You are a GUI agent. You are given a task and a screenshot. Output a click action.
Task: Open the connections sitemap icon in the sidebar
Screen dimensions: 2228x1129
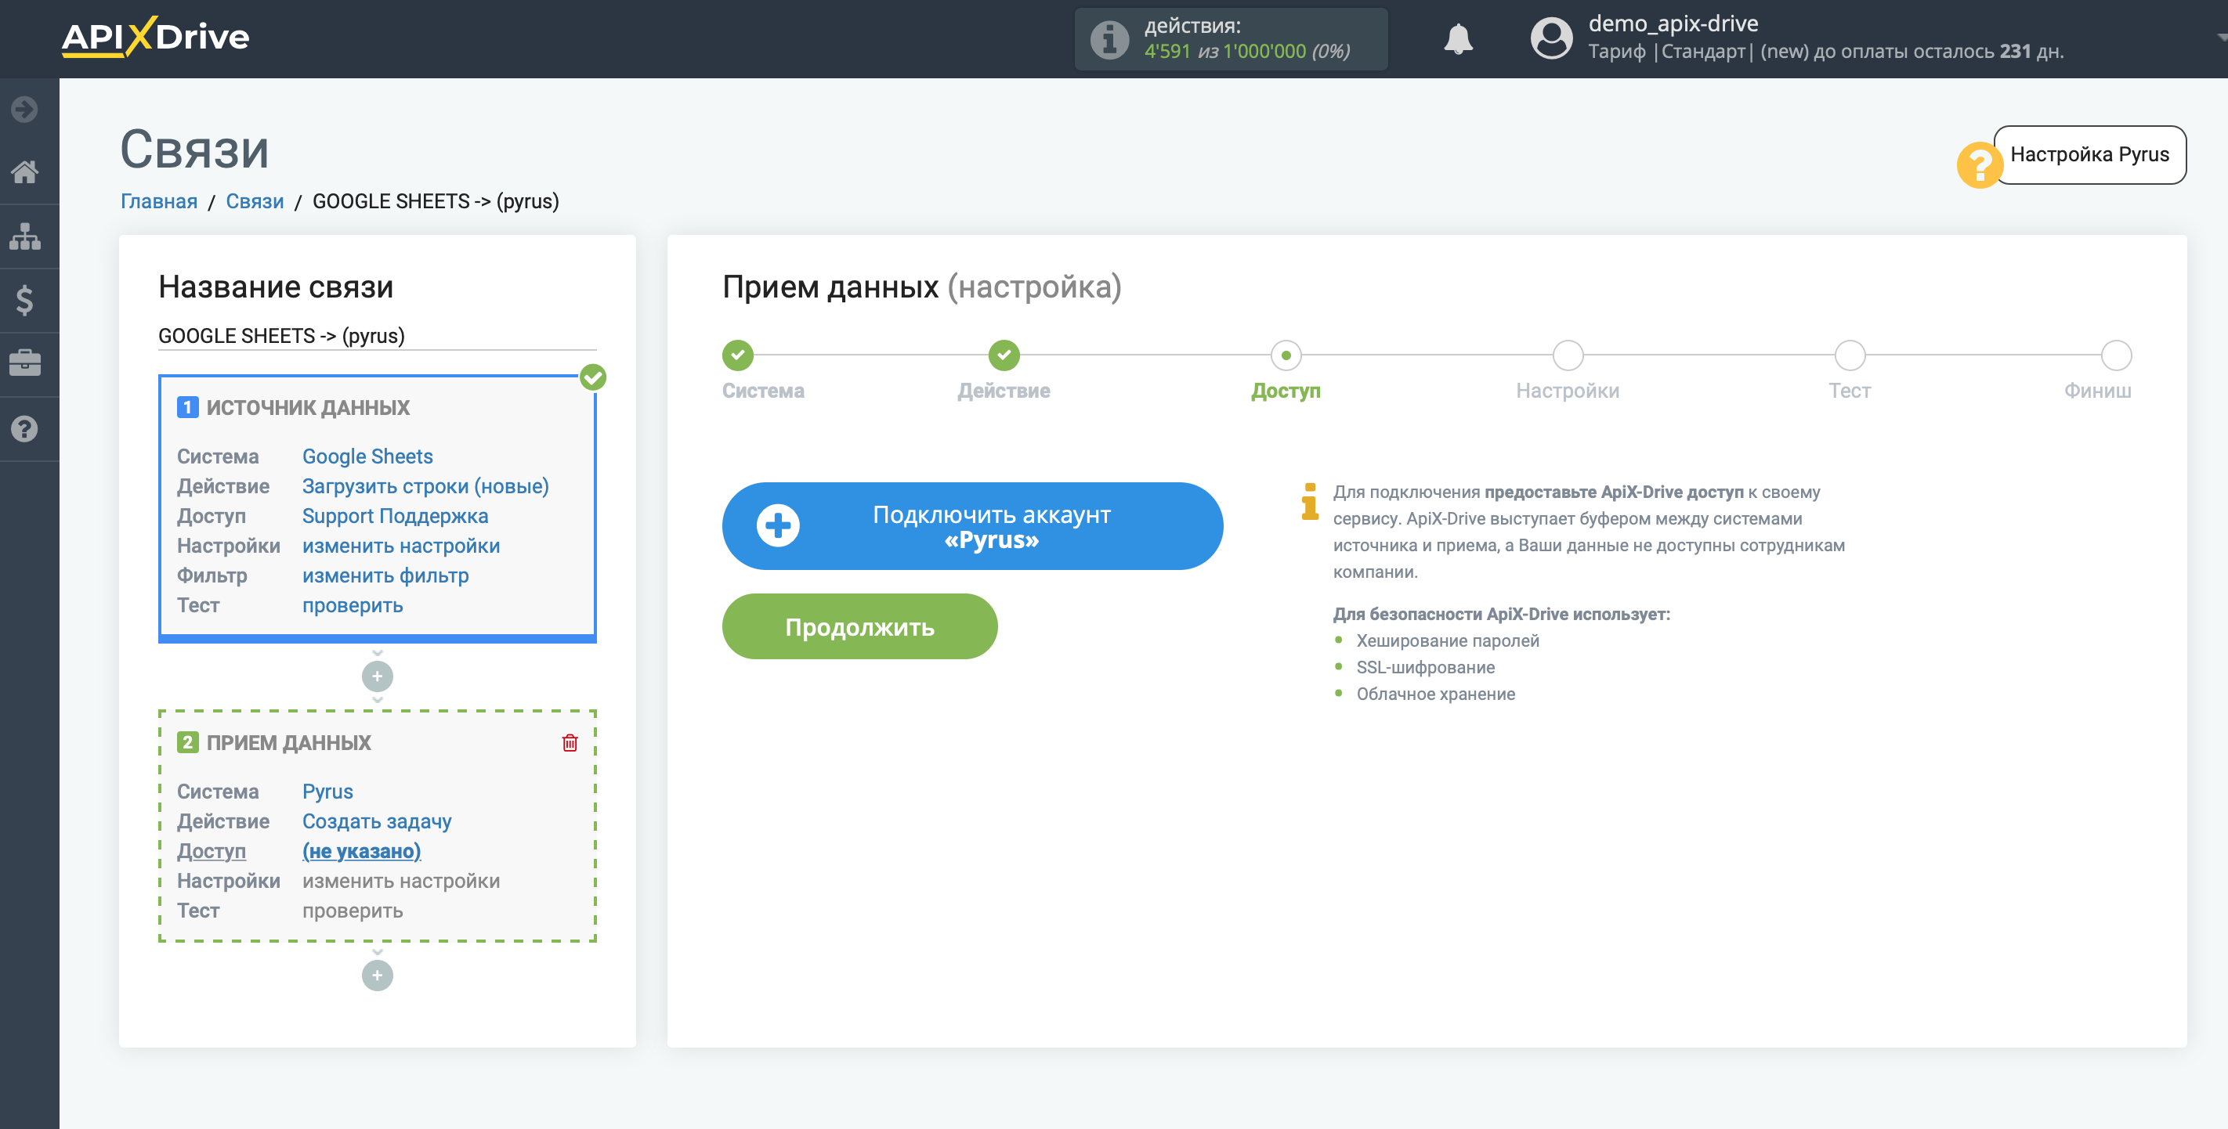[24, 236]
